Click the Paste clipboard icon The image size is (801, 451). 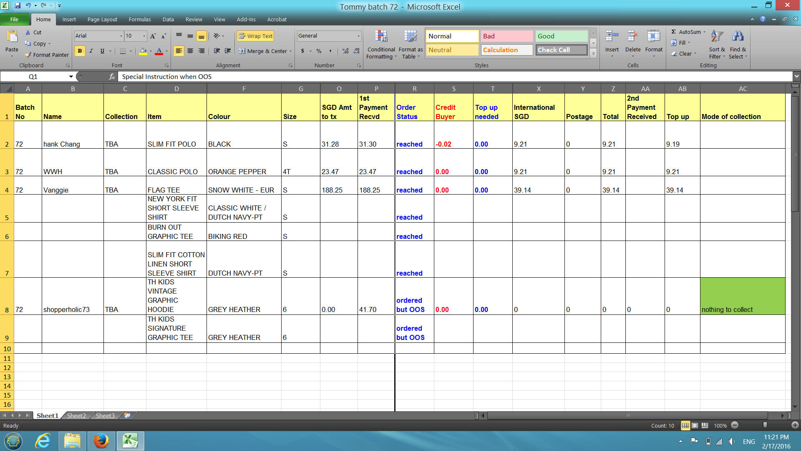click(x=12, y=37)
